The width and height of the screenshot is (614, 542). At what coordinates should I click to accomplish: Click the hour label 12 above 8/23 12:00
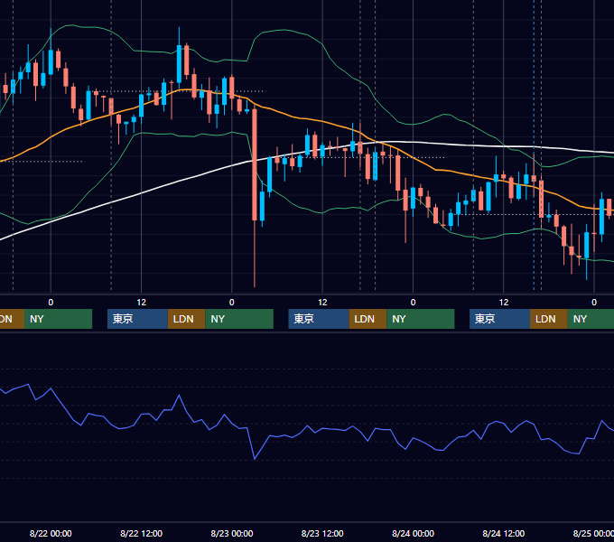(322, 303)
